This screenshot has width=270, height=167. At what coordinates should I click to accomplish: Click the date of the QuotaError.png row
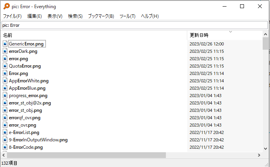tap(207, 66)
